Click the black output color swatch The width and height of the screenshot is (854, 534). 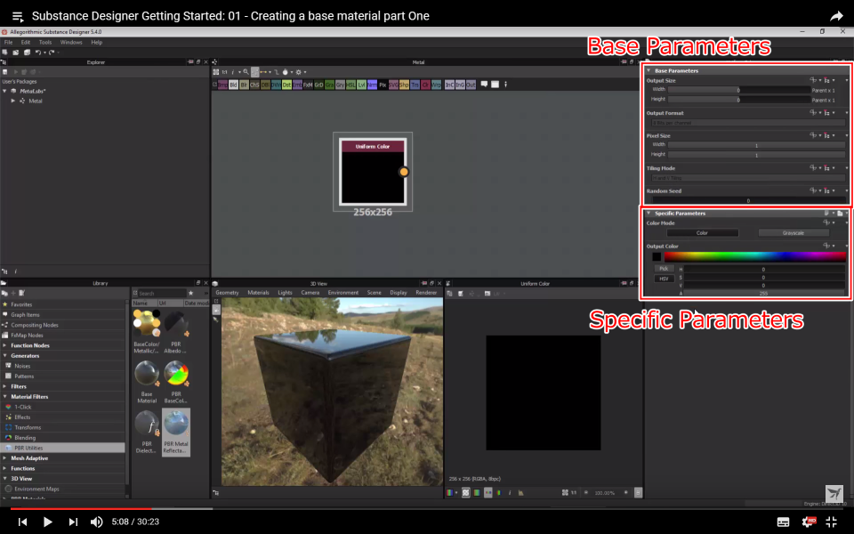click(657, 256)
